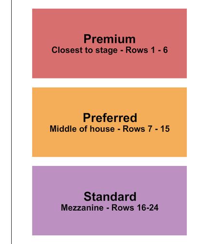The width and height of the screenshot is (219, 244).
Task: Click the word 'stage' in Premium block
Action: 107,50
